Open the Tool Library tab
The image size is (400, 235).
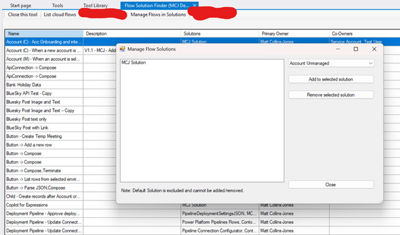tap(95, 5)
